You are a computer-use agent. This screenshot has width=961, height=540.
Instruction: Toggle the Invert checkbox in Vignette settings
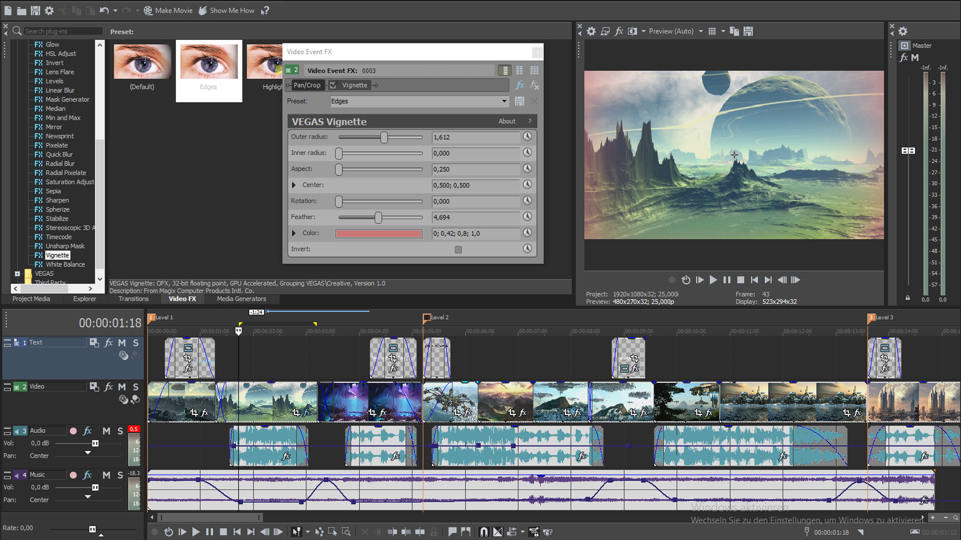(x=458, y=248)
